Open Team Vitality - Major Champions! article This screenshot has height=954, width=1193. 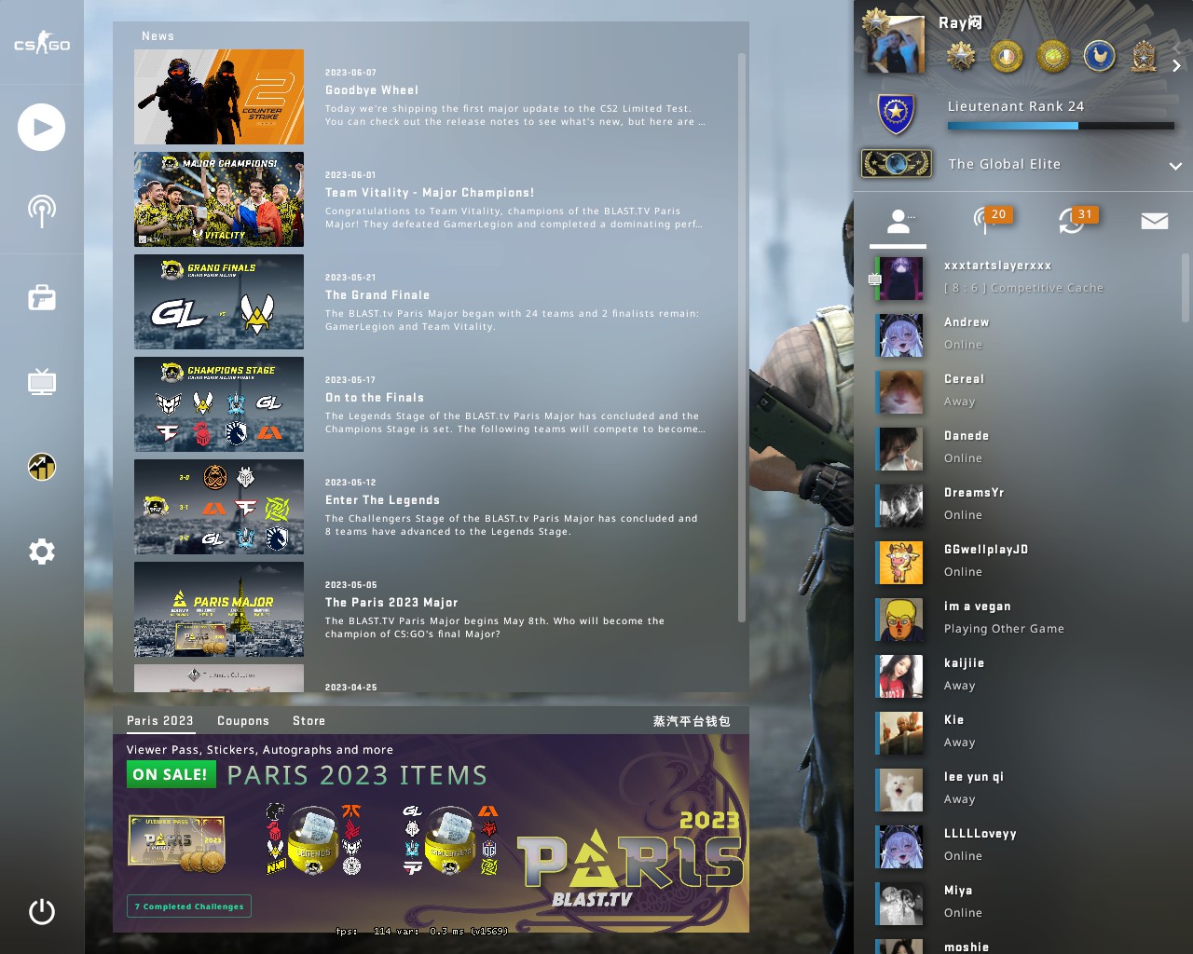click(x=430, y=193)
